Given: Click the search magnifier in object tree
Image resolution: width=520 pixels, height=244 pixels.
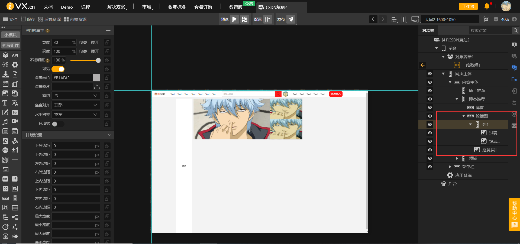Looking at the screenshot, I should (x=515, y=31).
